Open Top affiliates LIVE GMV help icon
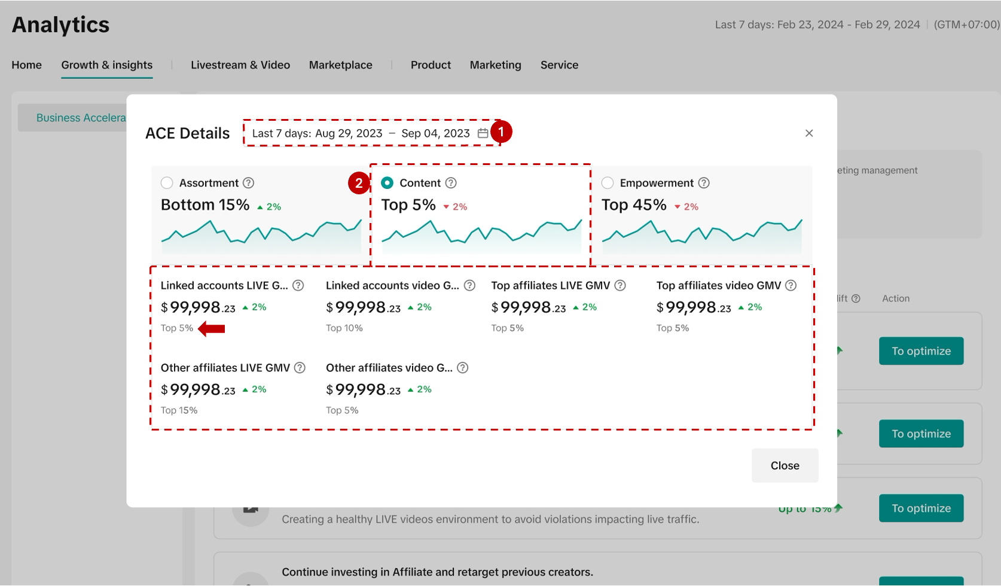This screenshot has height=586, width=1001. point(620,286)
